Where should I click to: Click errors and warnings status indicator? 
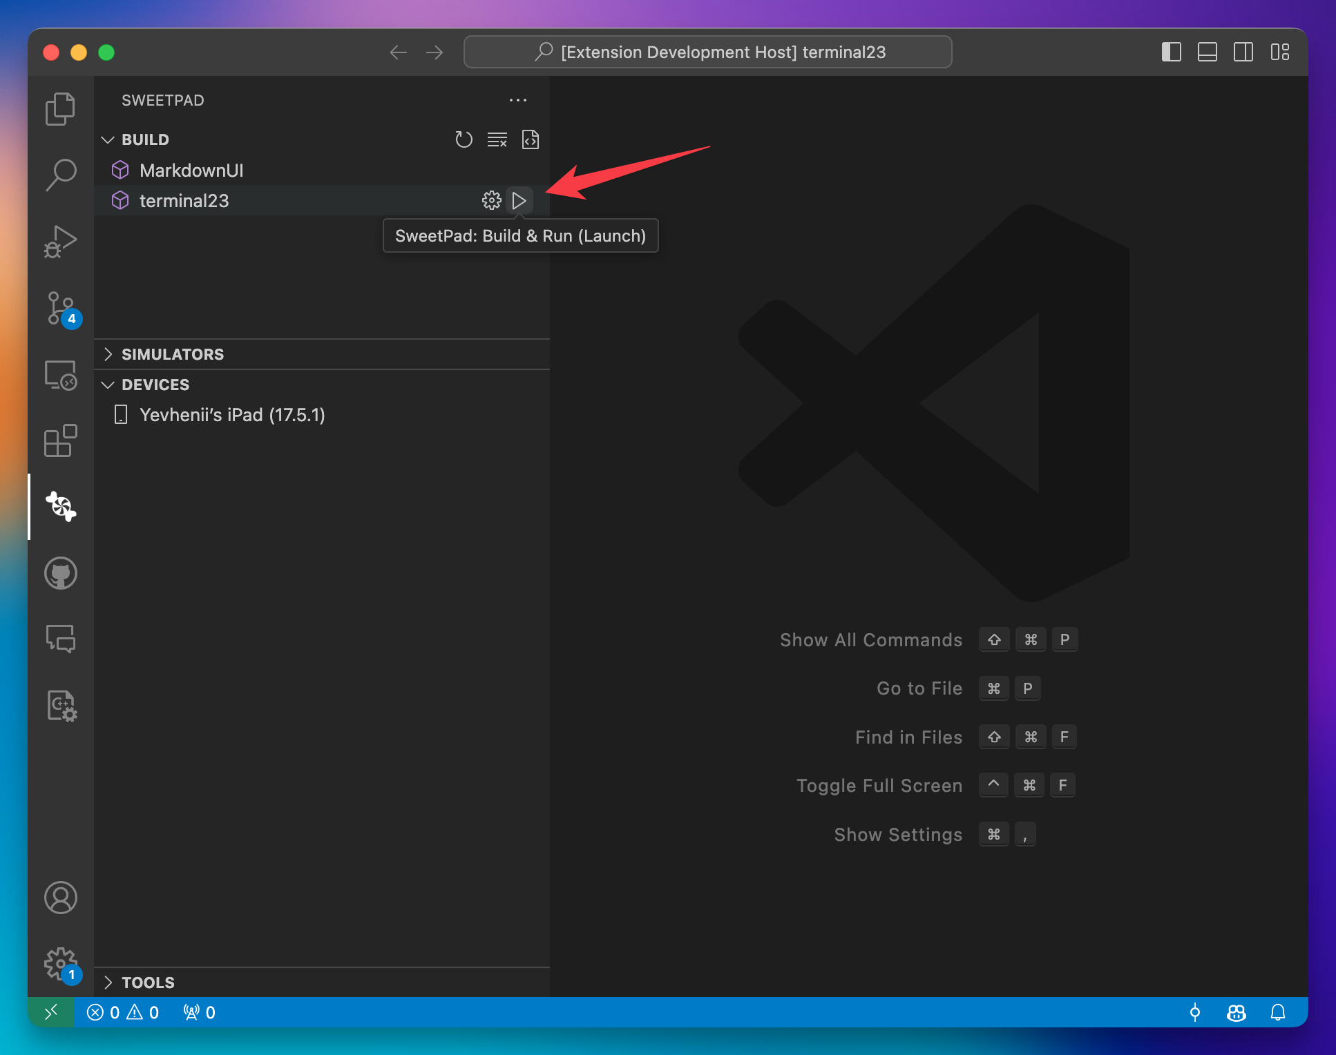[123, 1013]
